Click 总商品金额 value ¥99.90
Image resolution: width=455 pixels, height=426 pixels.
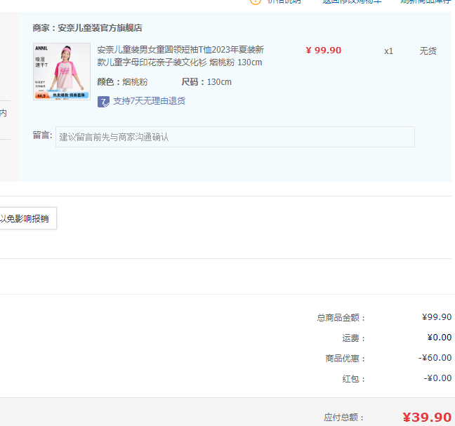pos(437,317)
